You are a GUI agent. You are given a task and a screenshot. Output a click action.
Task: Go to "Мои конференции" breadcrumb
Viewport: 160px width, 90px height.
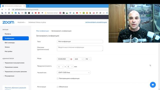tap(42, 31)
